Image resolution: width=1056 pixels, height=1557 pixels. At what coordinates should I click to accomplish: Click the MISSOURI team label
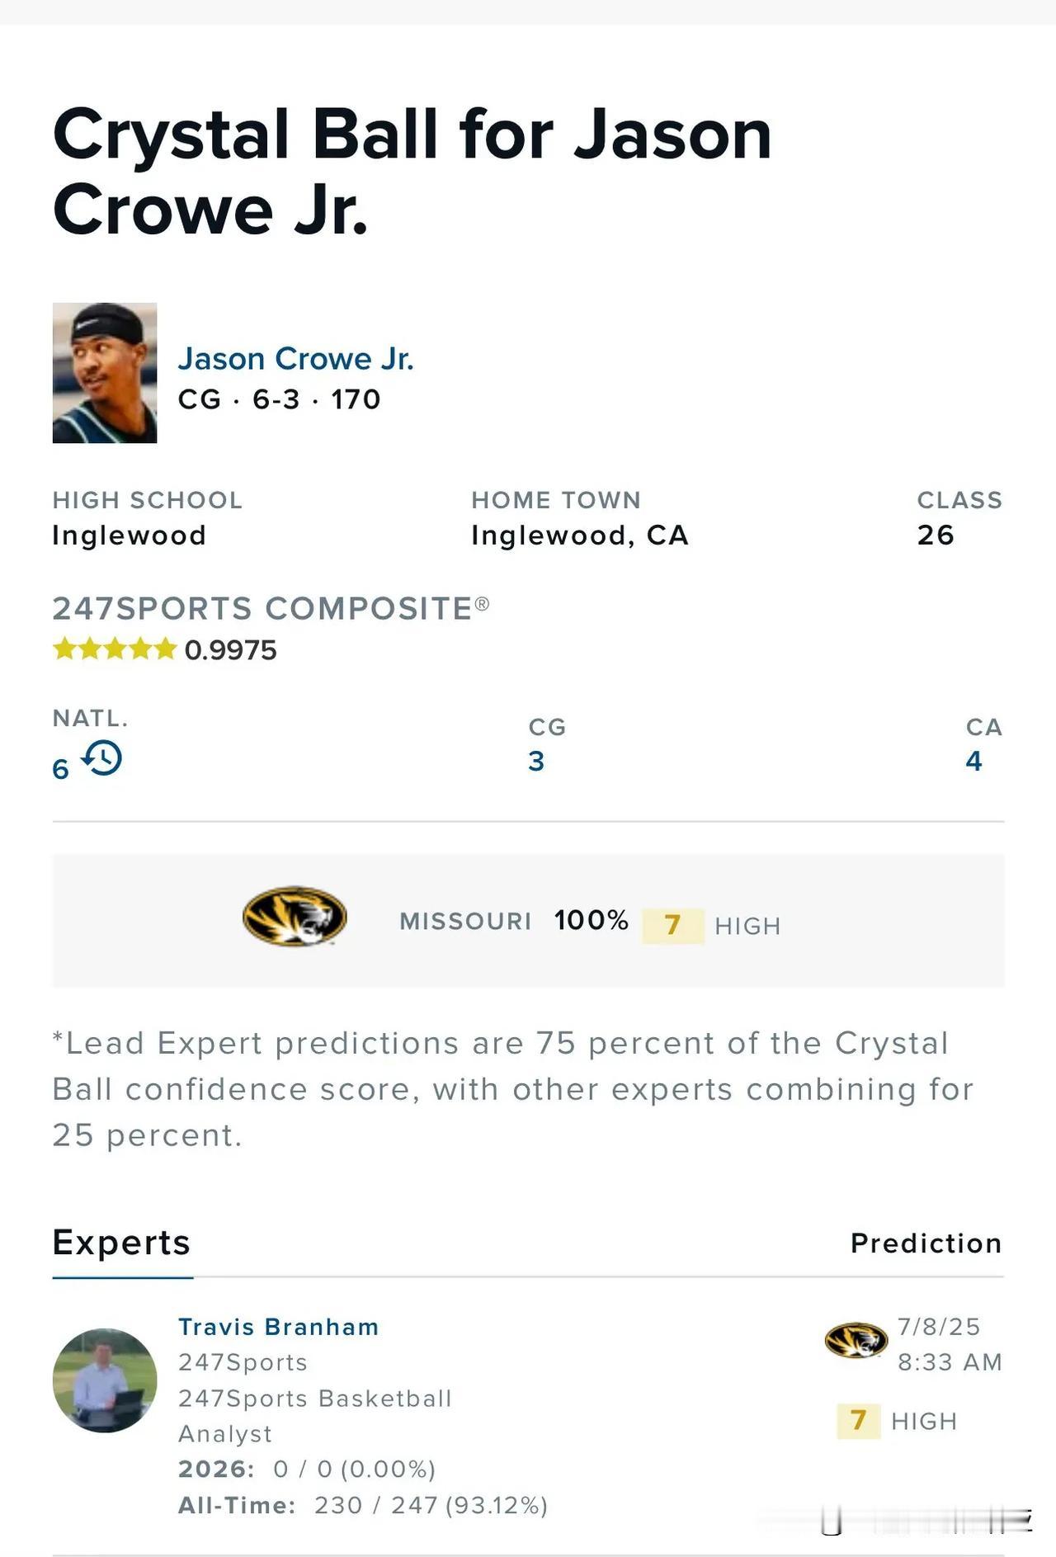(x=466, y=922)
